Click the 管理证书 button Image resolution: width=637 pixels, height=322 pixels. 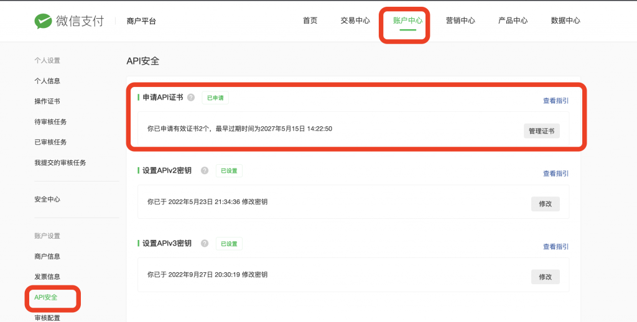541,131
